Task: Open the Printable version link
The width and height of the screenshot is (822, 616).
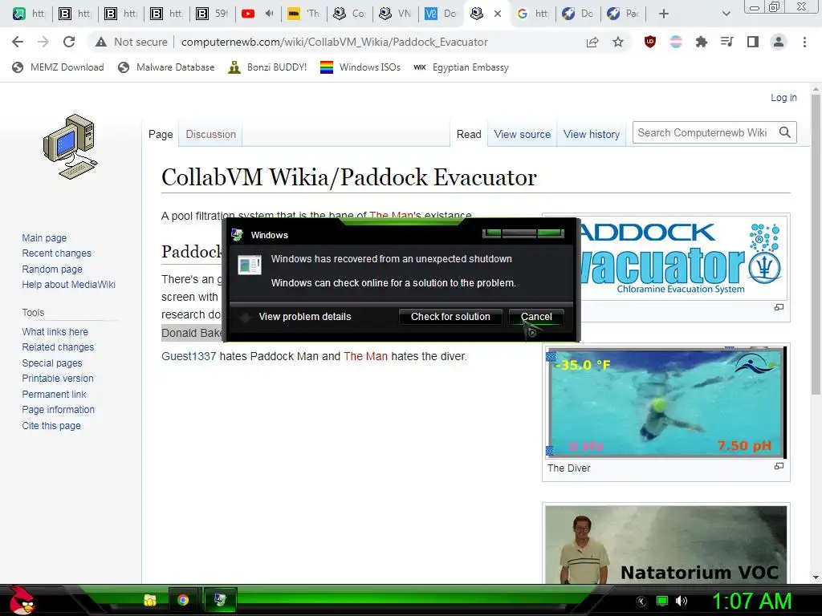Action: click(x=58, y=379)
